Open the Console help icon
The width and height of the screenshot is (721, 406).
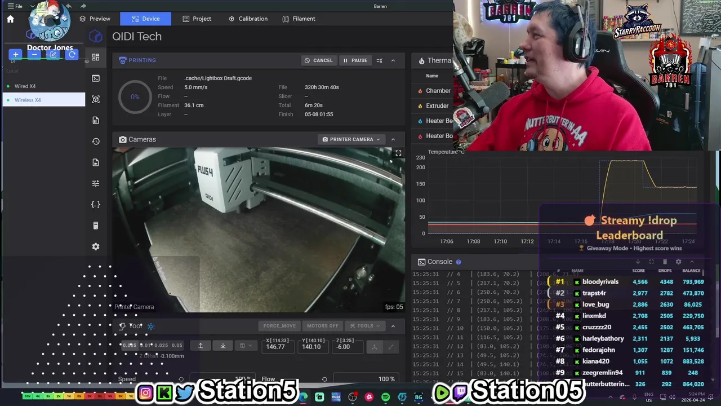pyautogui.click(x=458, y=262)
